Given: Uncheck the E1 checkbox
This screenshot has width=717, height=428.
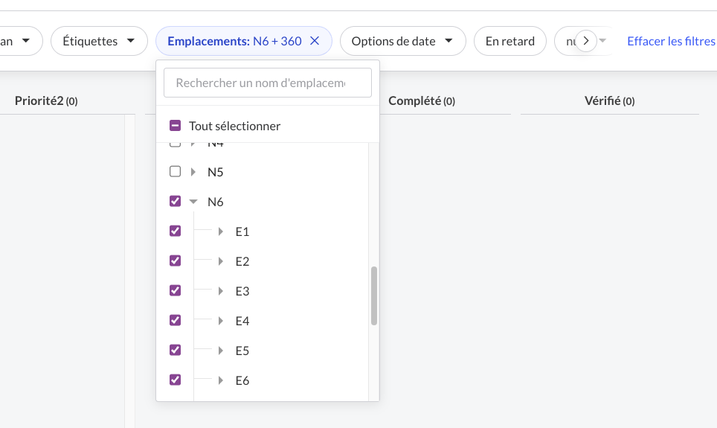Looking at the screenshot, I should [175, 231].
